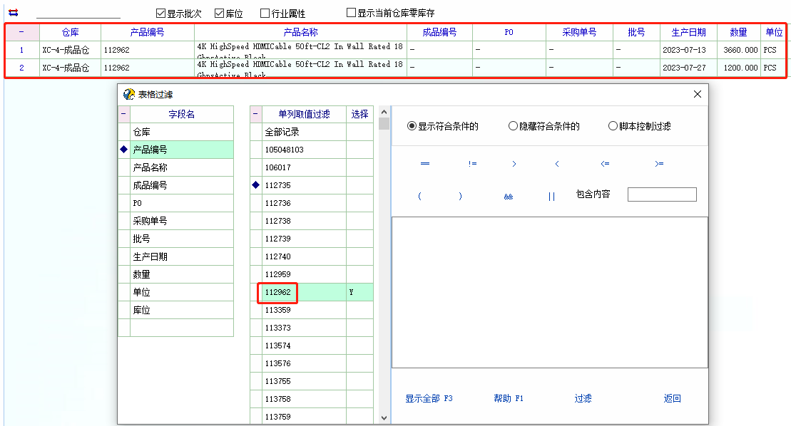Insert the left parenthesis operator
791x426 pixels.
coord(419,197)
